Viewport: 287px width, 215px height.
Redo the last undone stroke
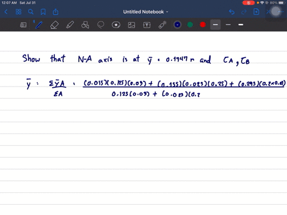point(244,12)
